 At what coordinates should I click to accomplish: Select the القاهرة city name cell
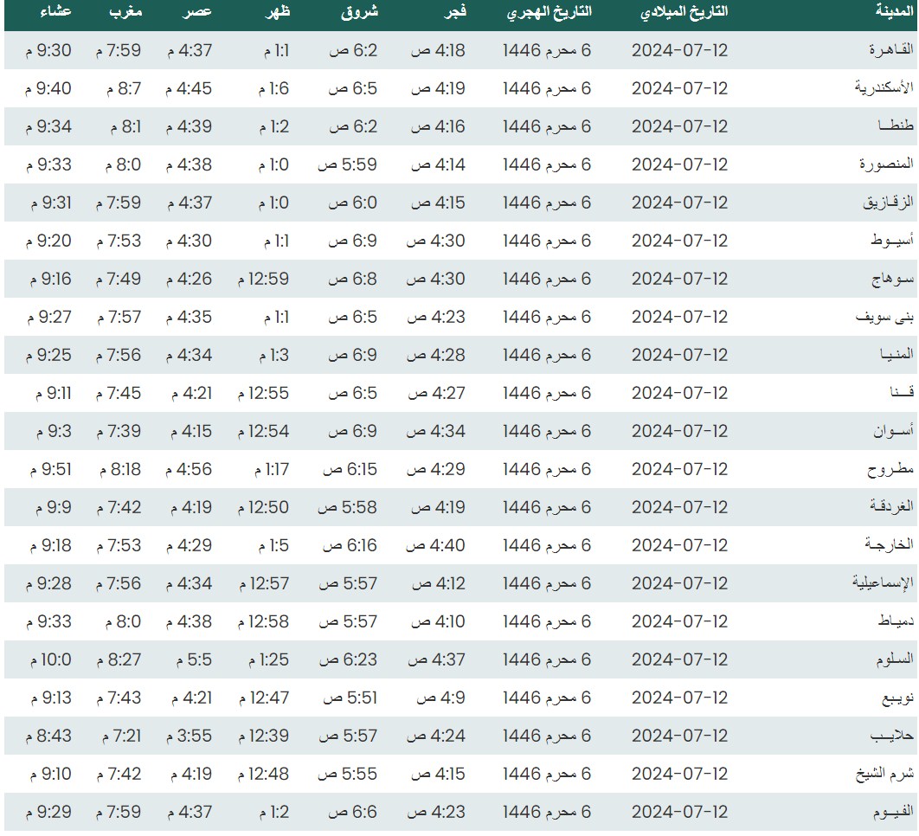(x=892, y=50)
